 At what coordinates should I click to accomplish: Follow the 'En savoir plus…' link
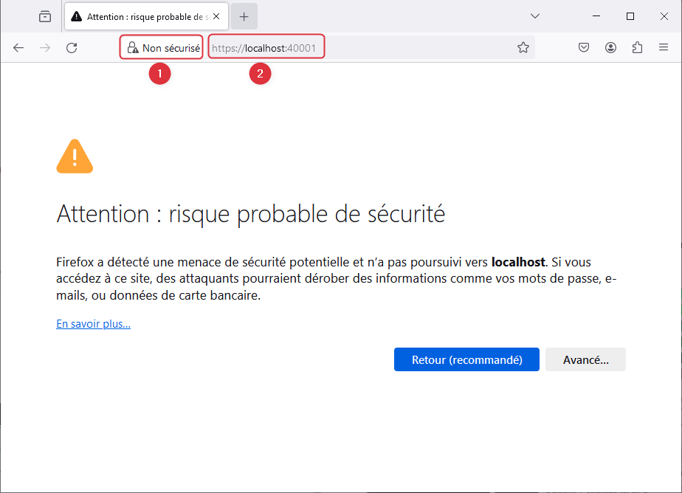click(x=94, y=324)
